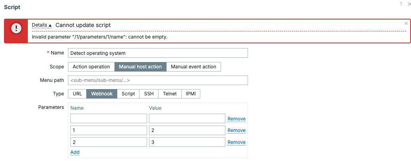Select Manual host action scope
Screen dimensions: 411x161
(x=140, y=67)
